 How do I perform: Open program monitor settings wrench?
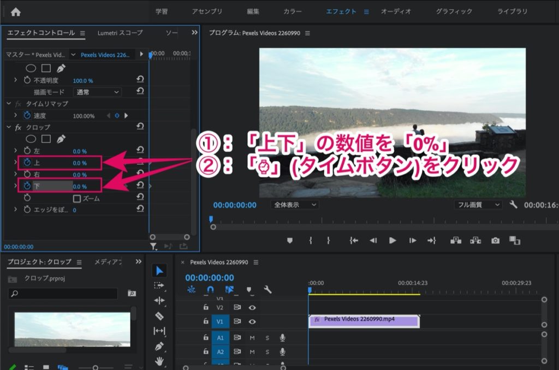pos(513,204)
